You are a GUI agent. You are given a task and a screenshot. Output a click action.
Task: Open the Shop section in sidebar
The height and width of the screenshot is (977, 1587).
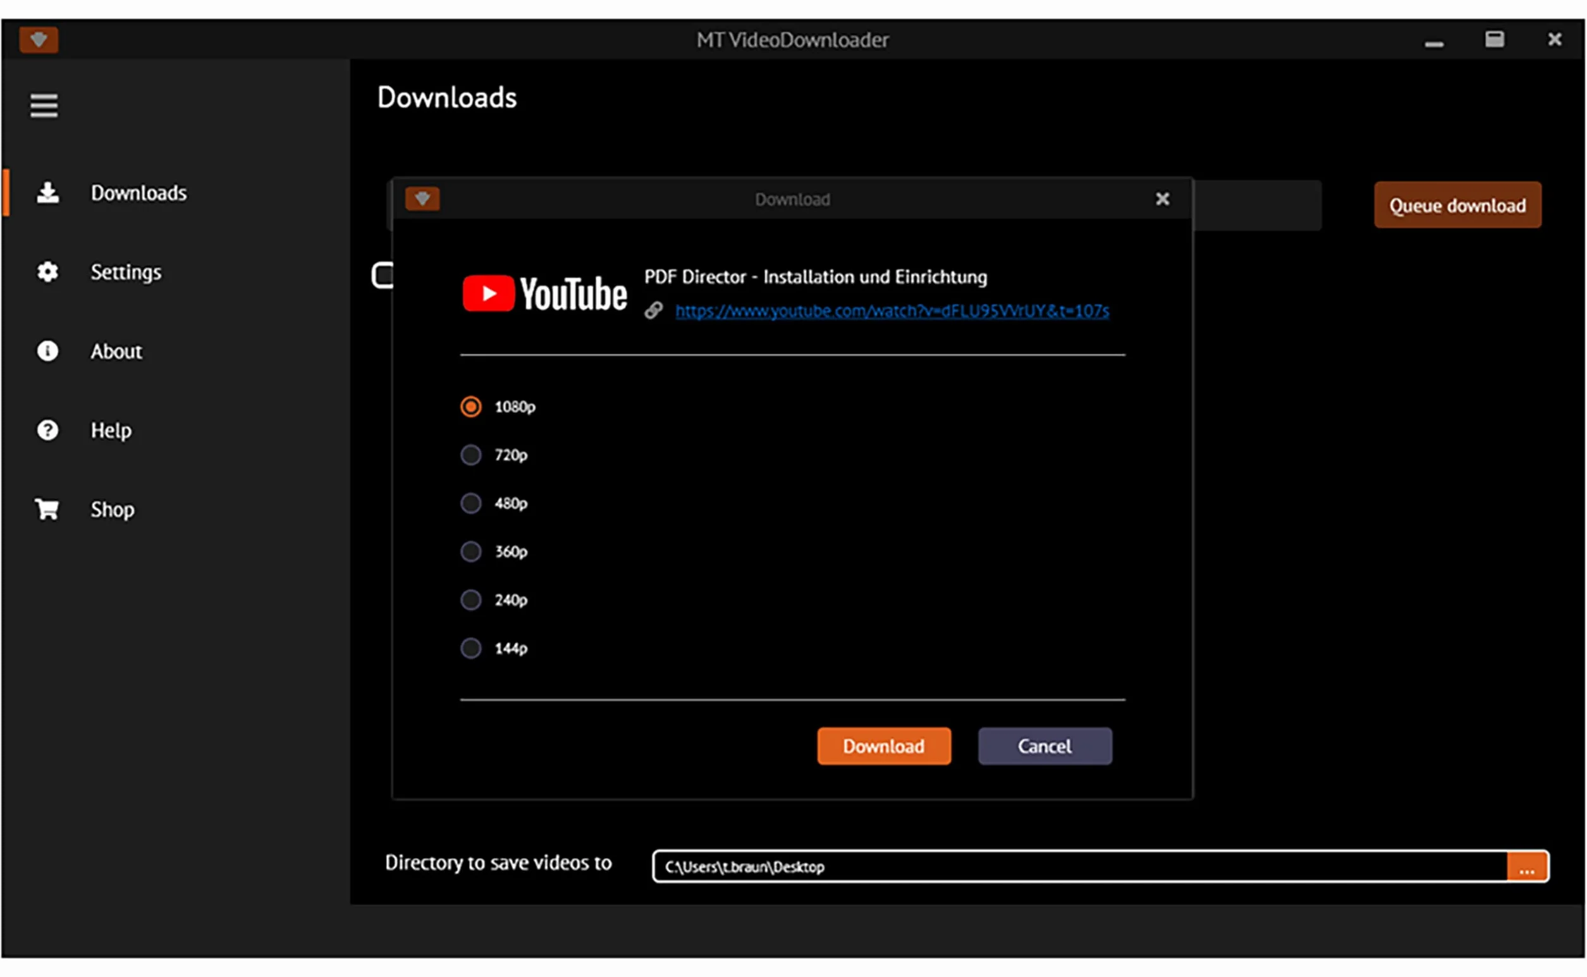click(113, 509)
